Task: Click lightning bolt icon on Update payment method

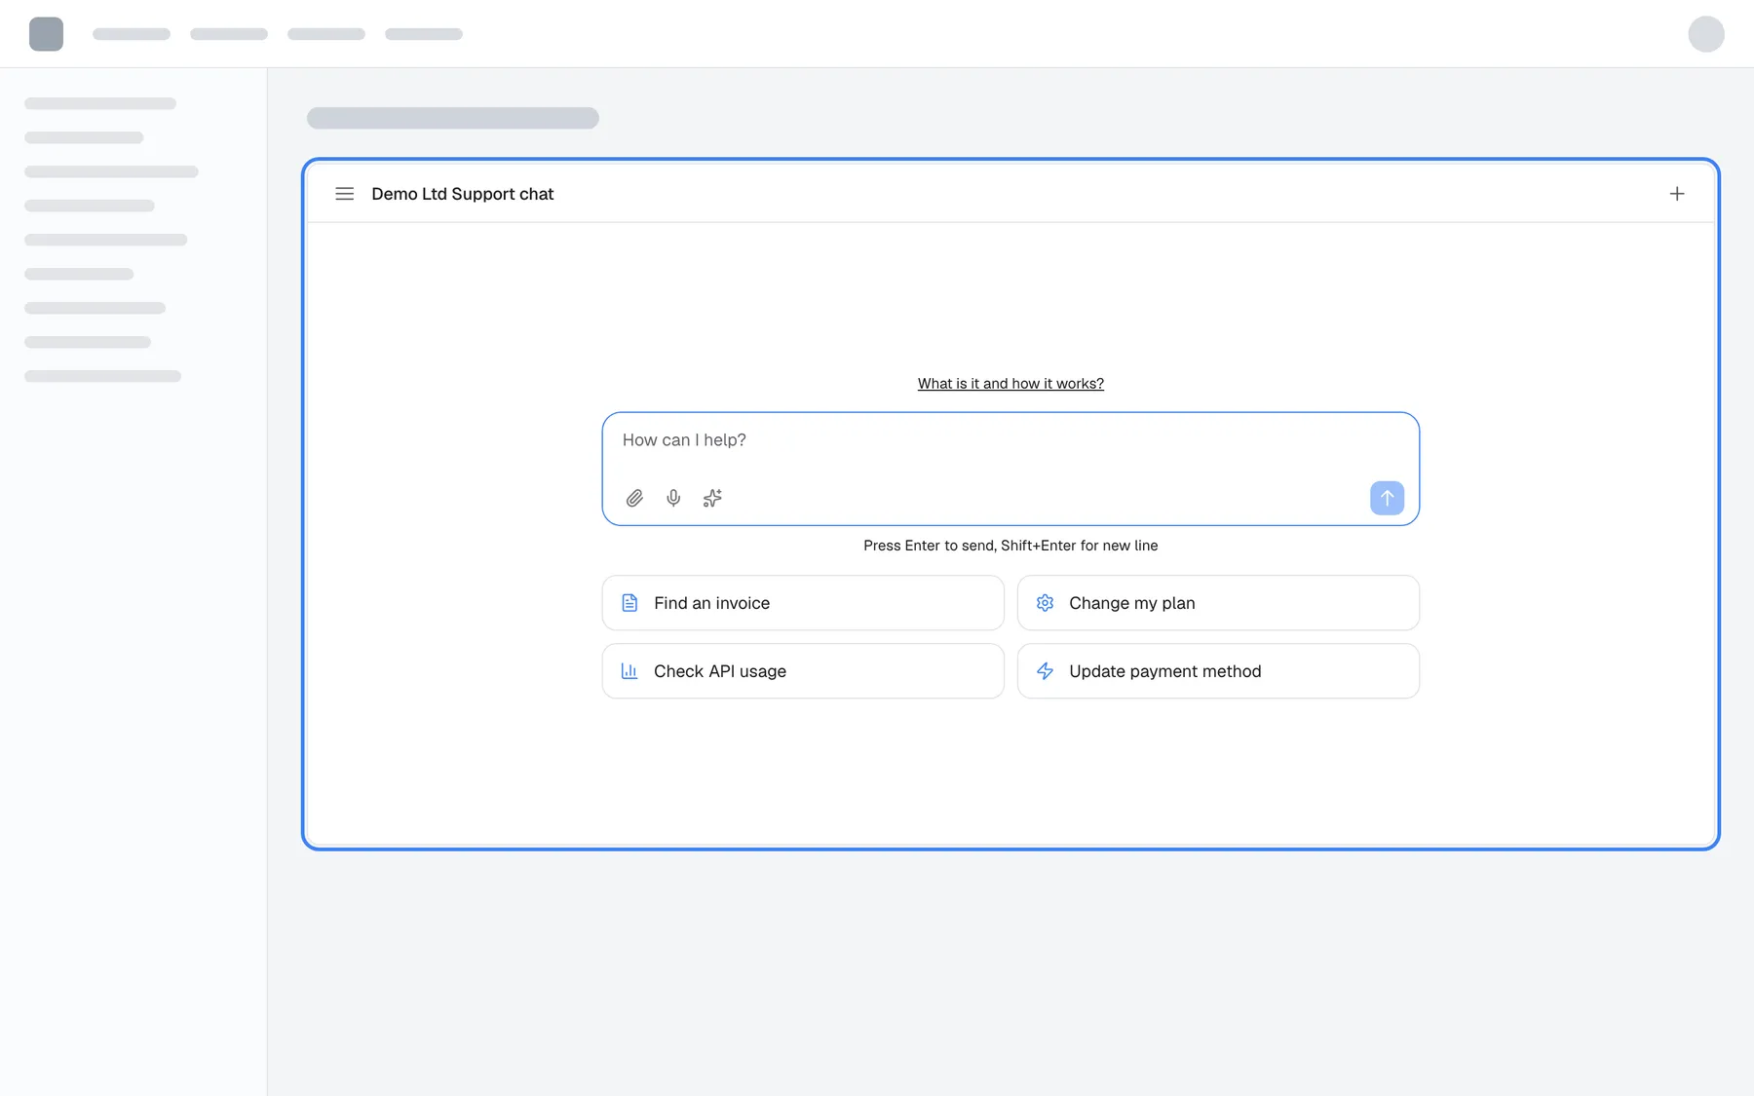Action: pos(1045,671)
